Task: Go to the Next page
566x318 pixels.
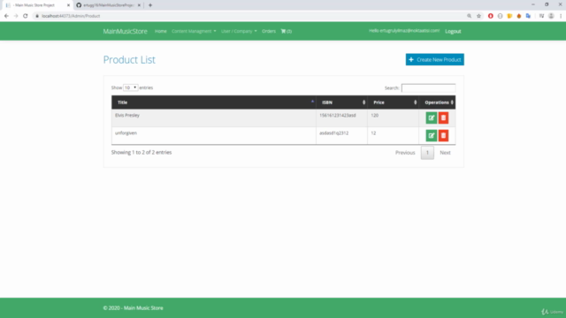Action: click(445, 153)
